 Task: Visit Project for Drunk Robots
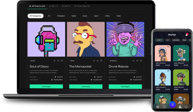(x=125, y=86)
